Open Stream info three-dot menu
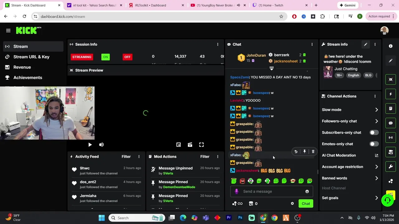 coord(375,44)
